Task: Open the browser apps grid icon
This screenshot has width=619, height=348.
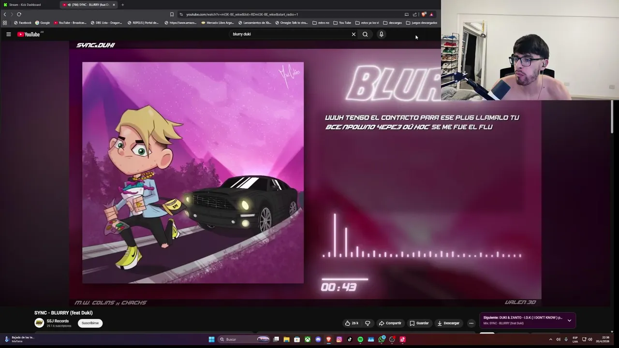Action: (5, 23)
